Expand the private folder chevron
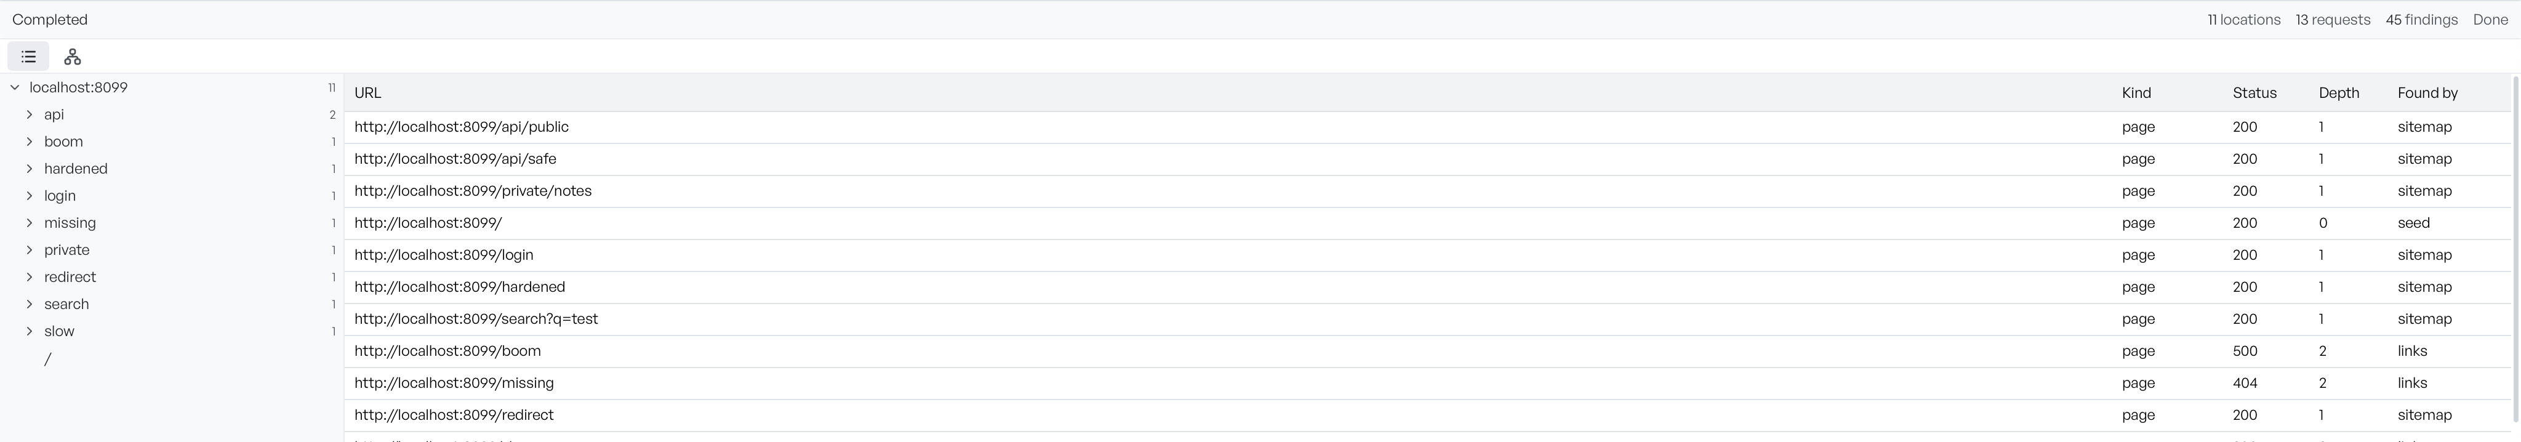This screenshot has width=2521, height=442. click(30, 251)
